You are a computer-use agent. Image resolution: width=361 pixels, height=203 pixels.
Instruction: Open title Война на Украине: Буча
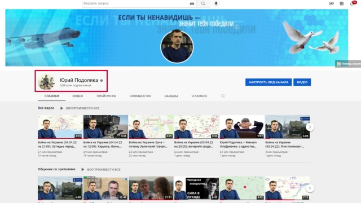148,144
